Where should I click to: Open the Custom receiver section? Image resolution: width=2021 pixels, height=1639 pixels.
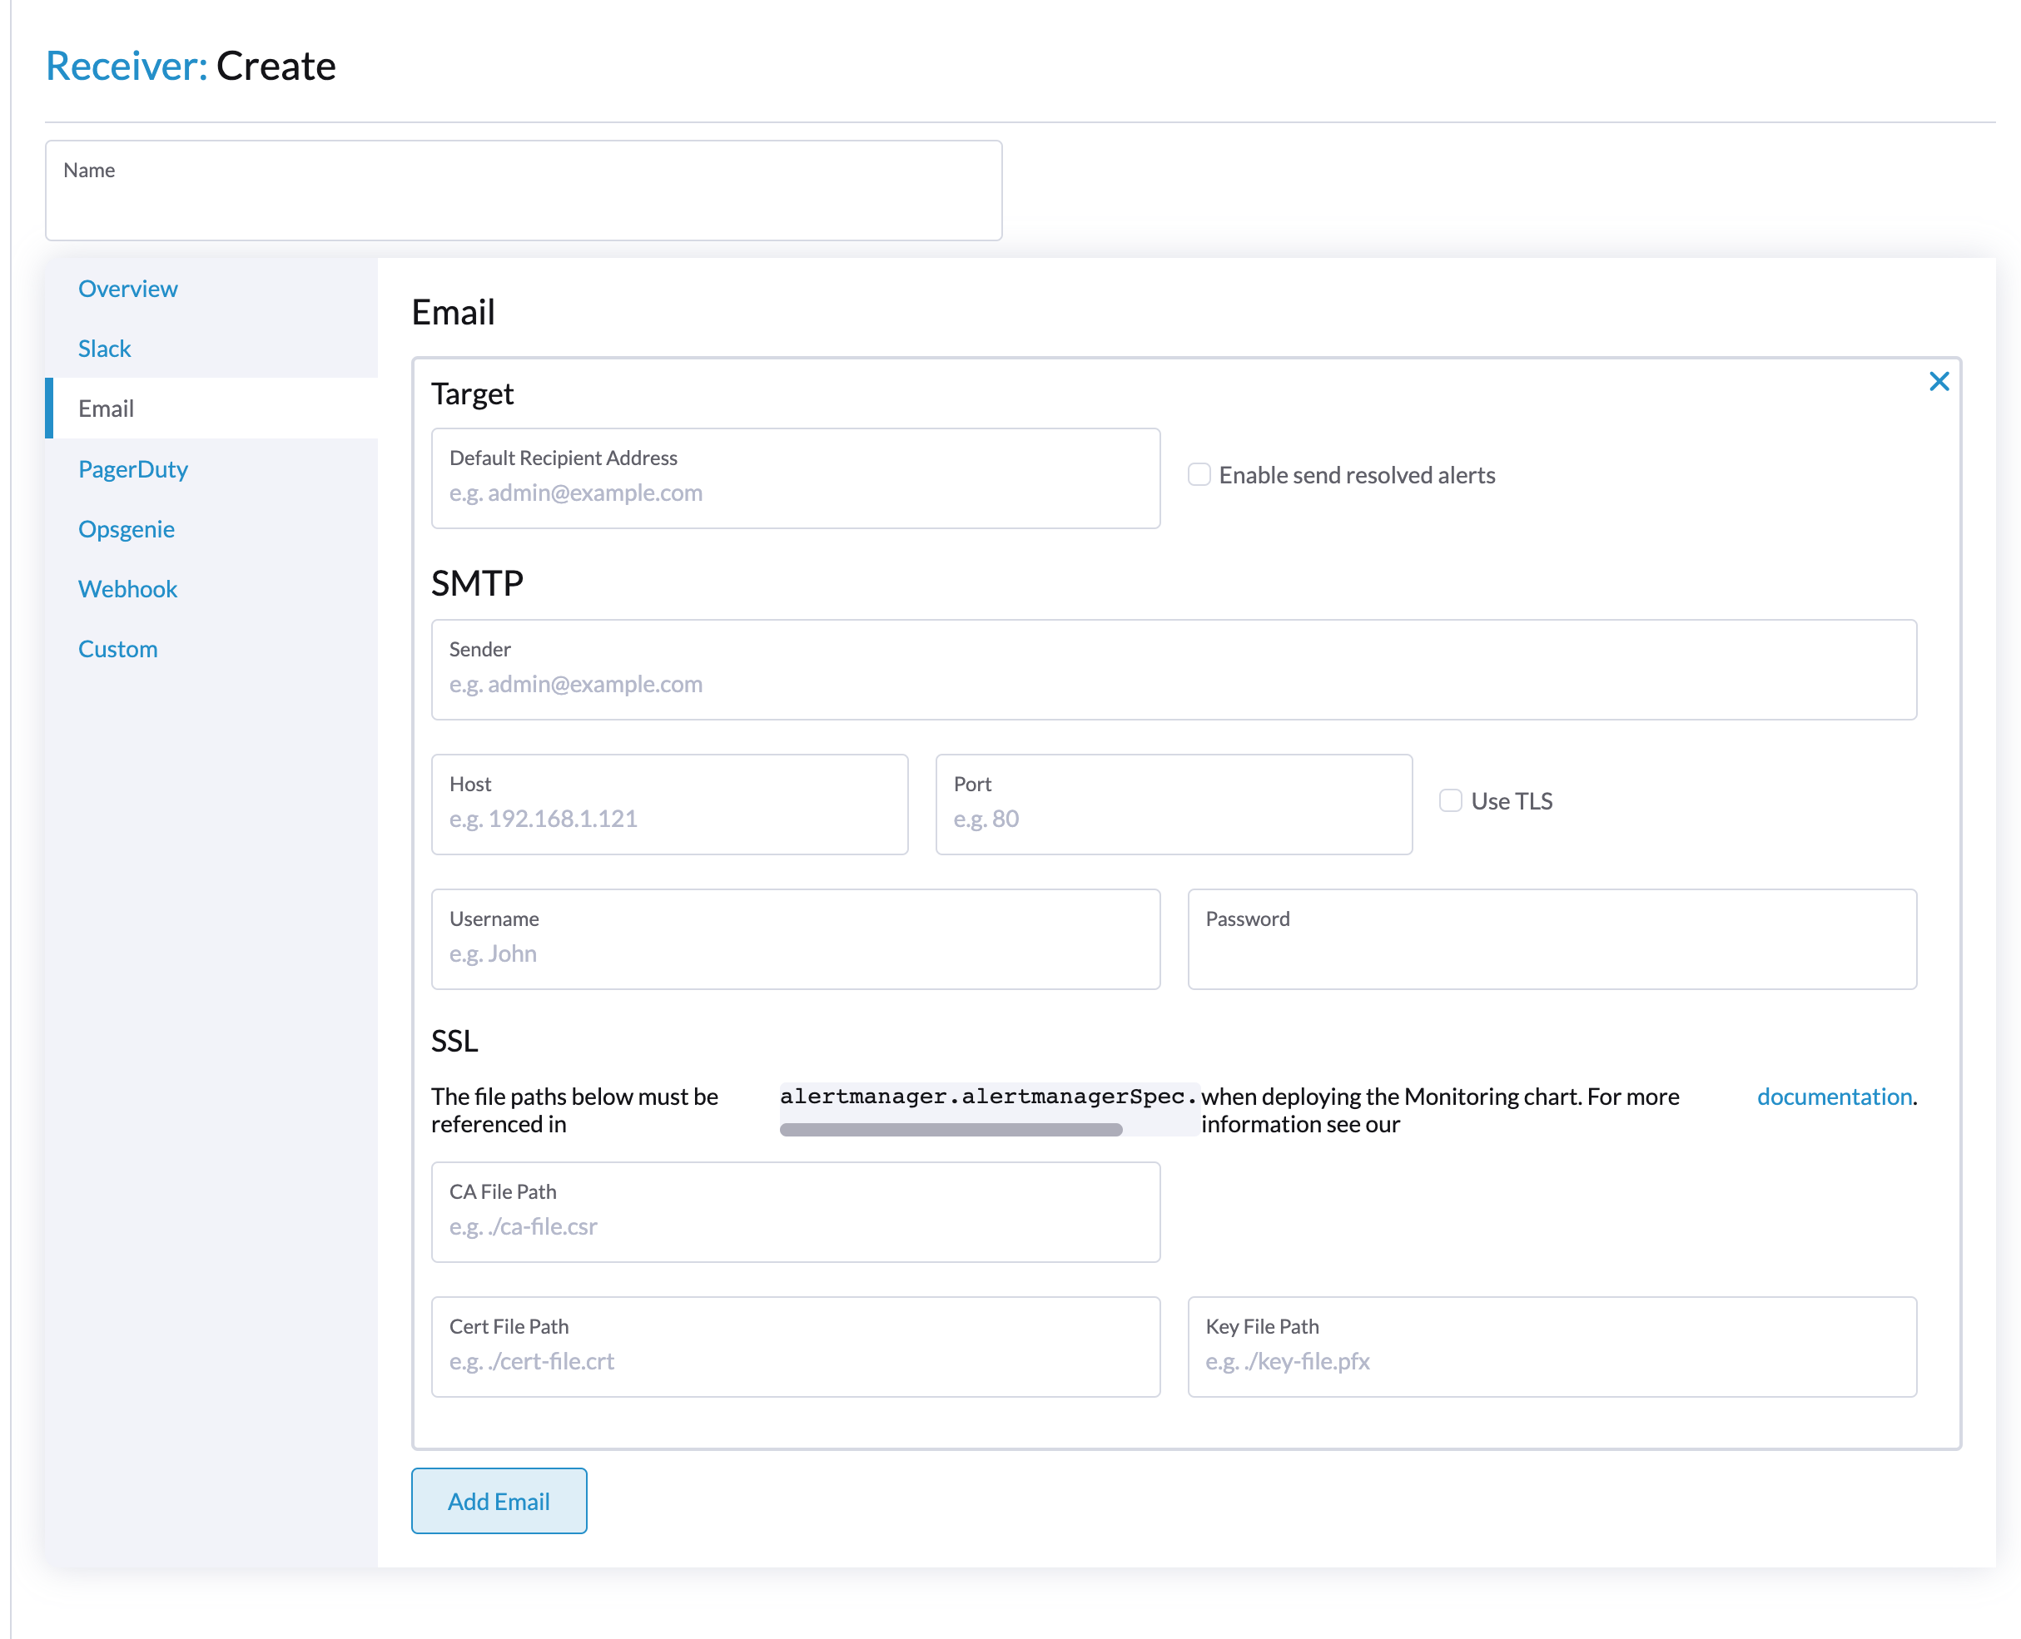click(x=118, y=649)
